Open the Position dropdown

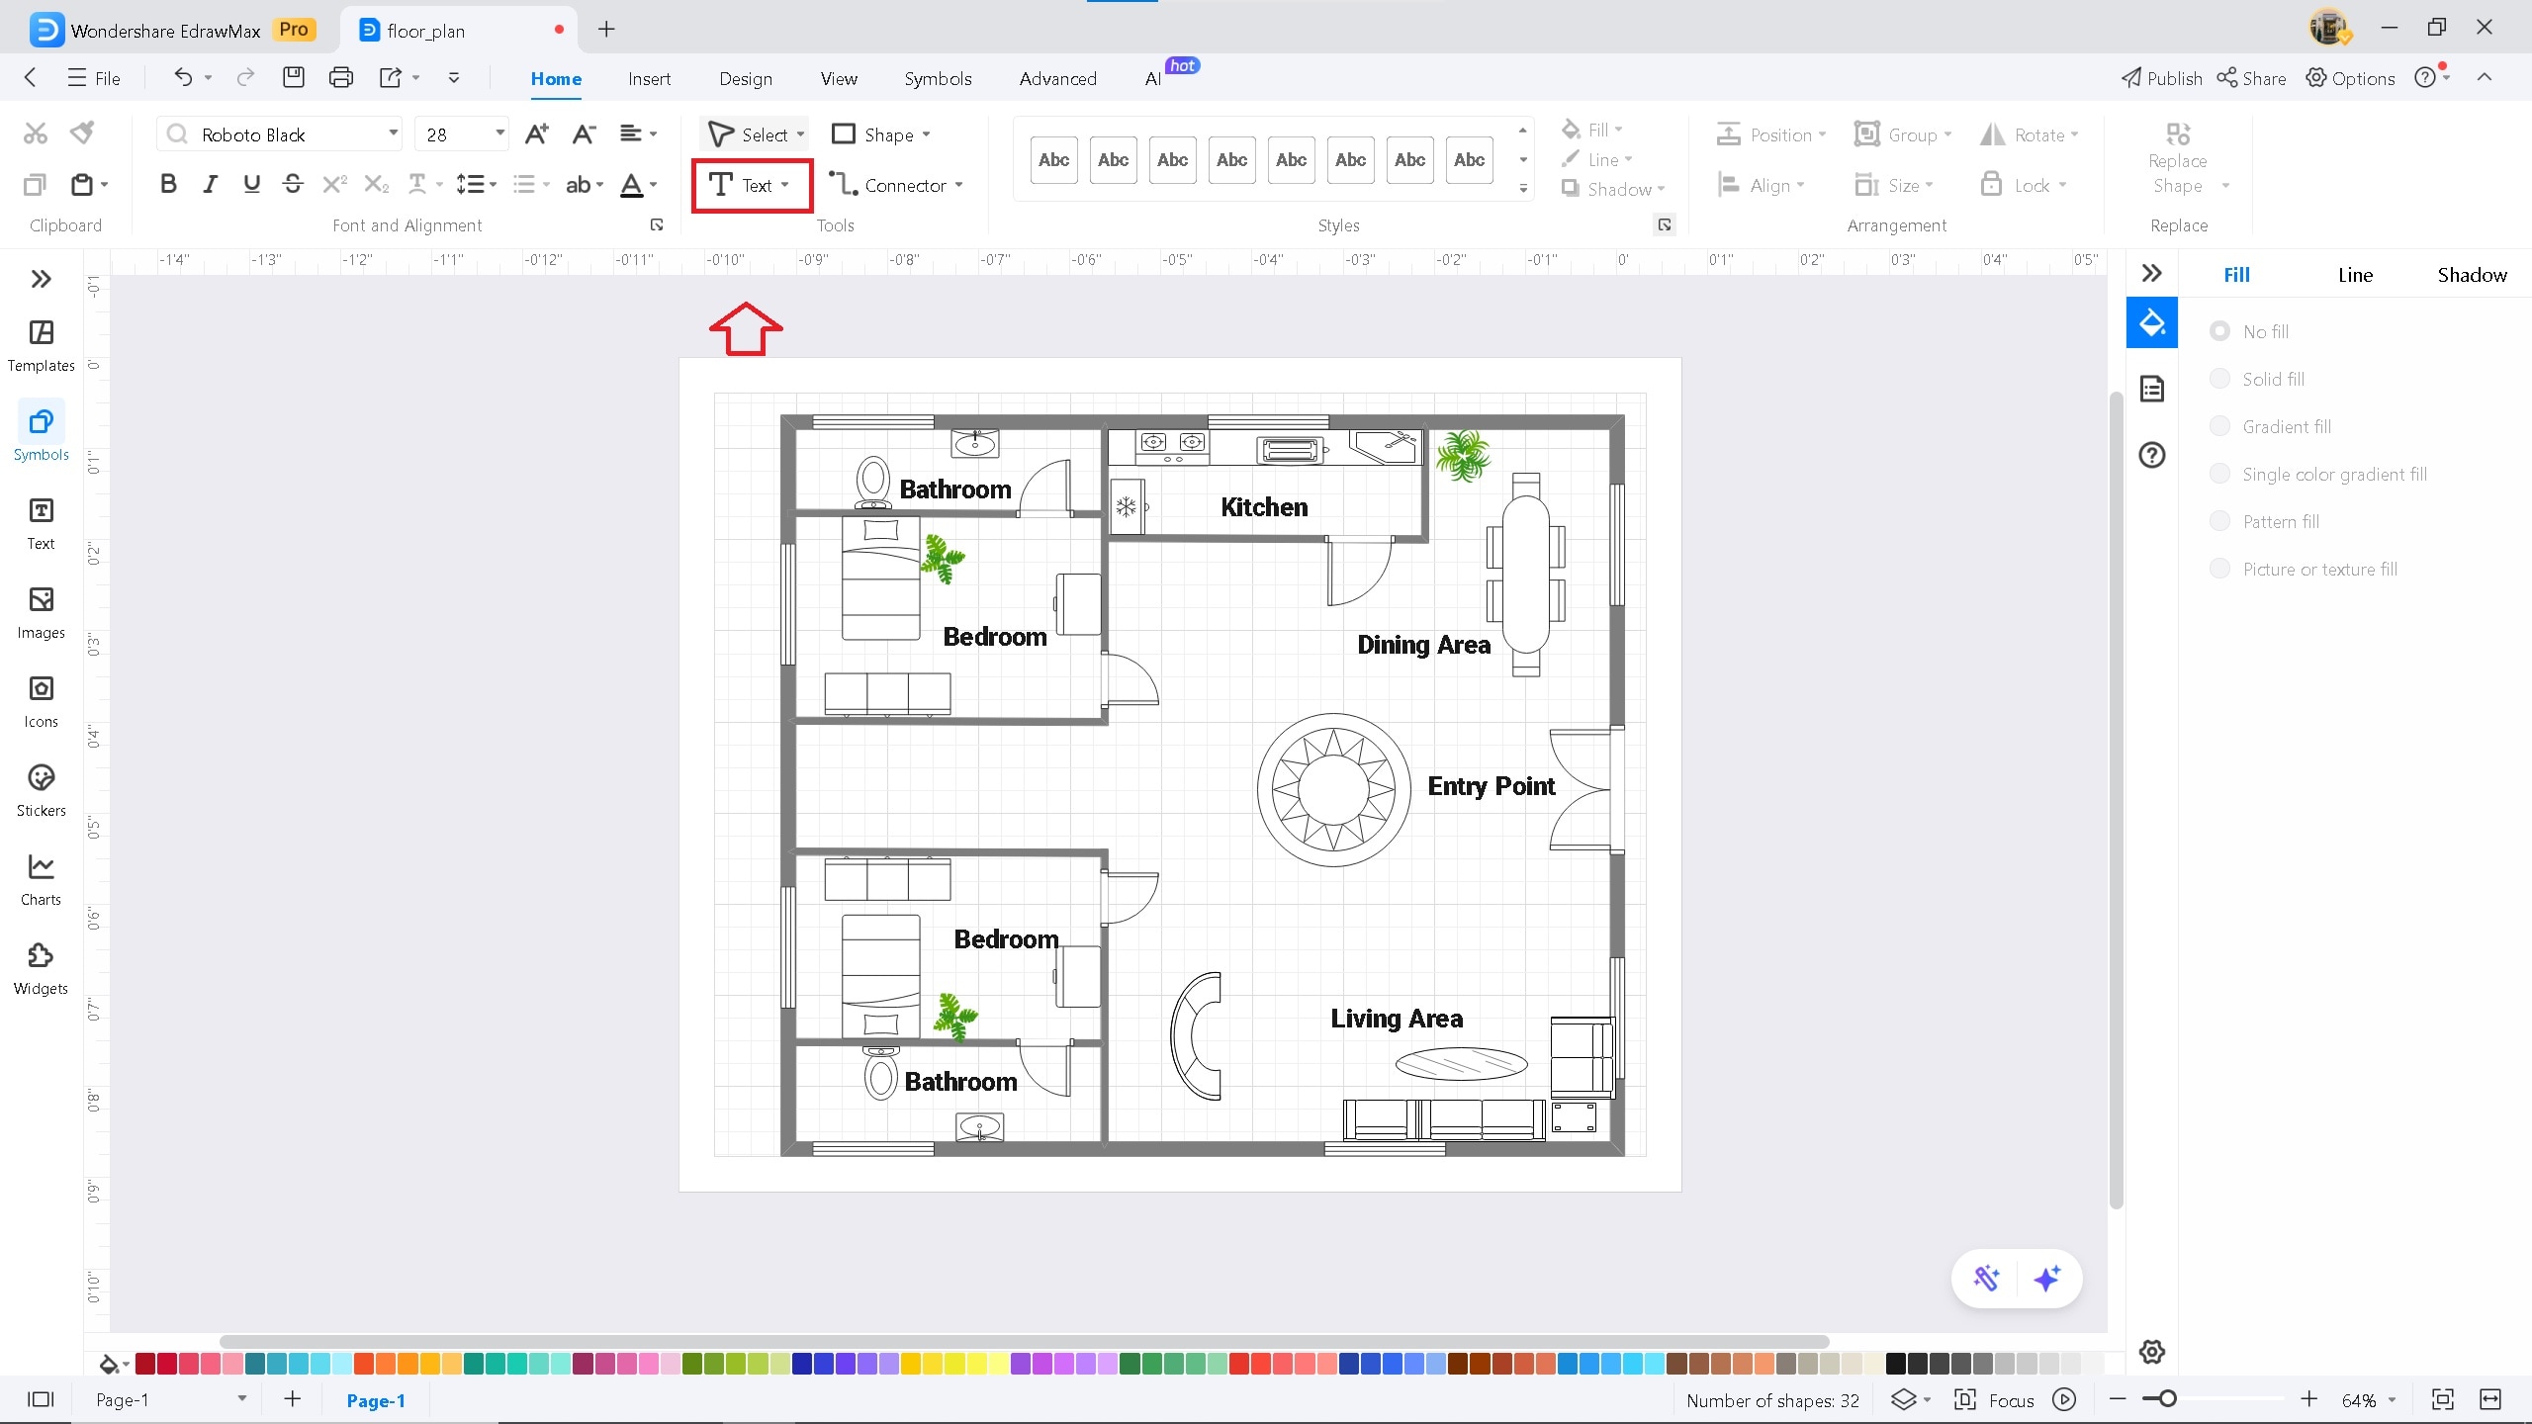click(1771, 134)
